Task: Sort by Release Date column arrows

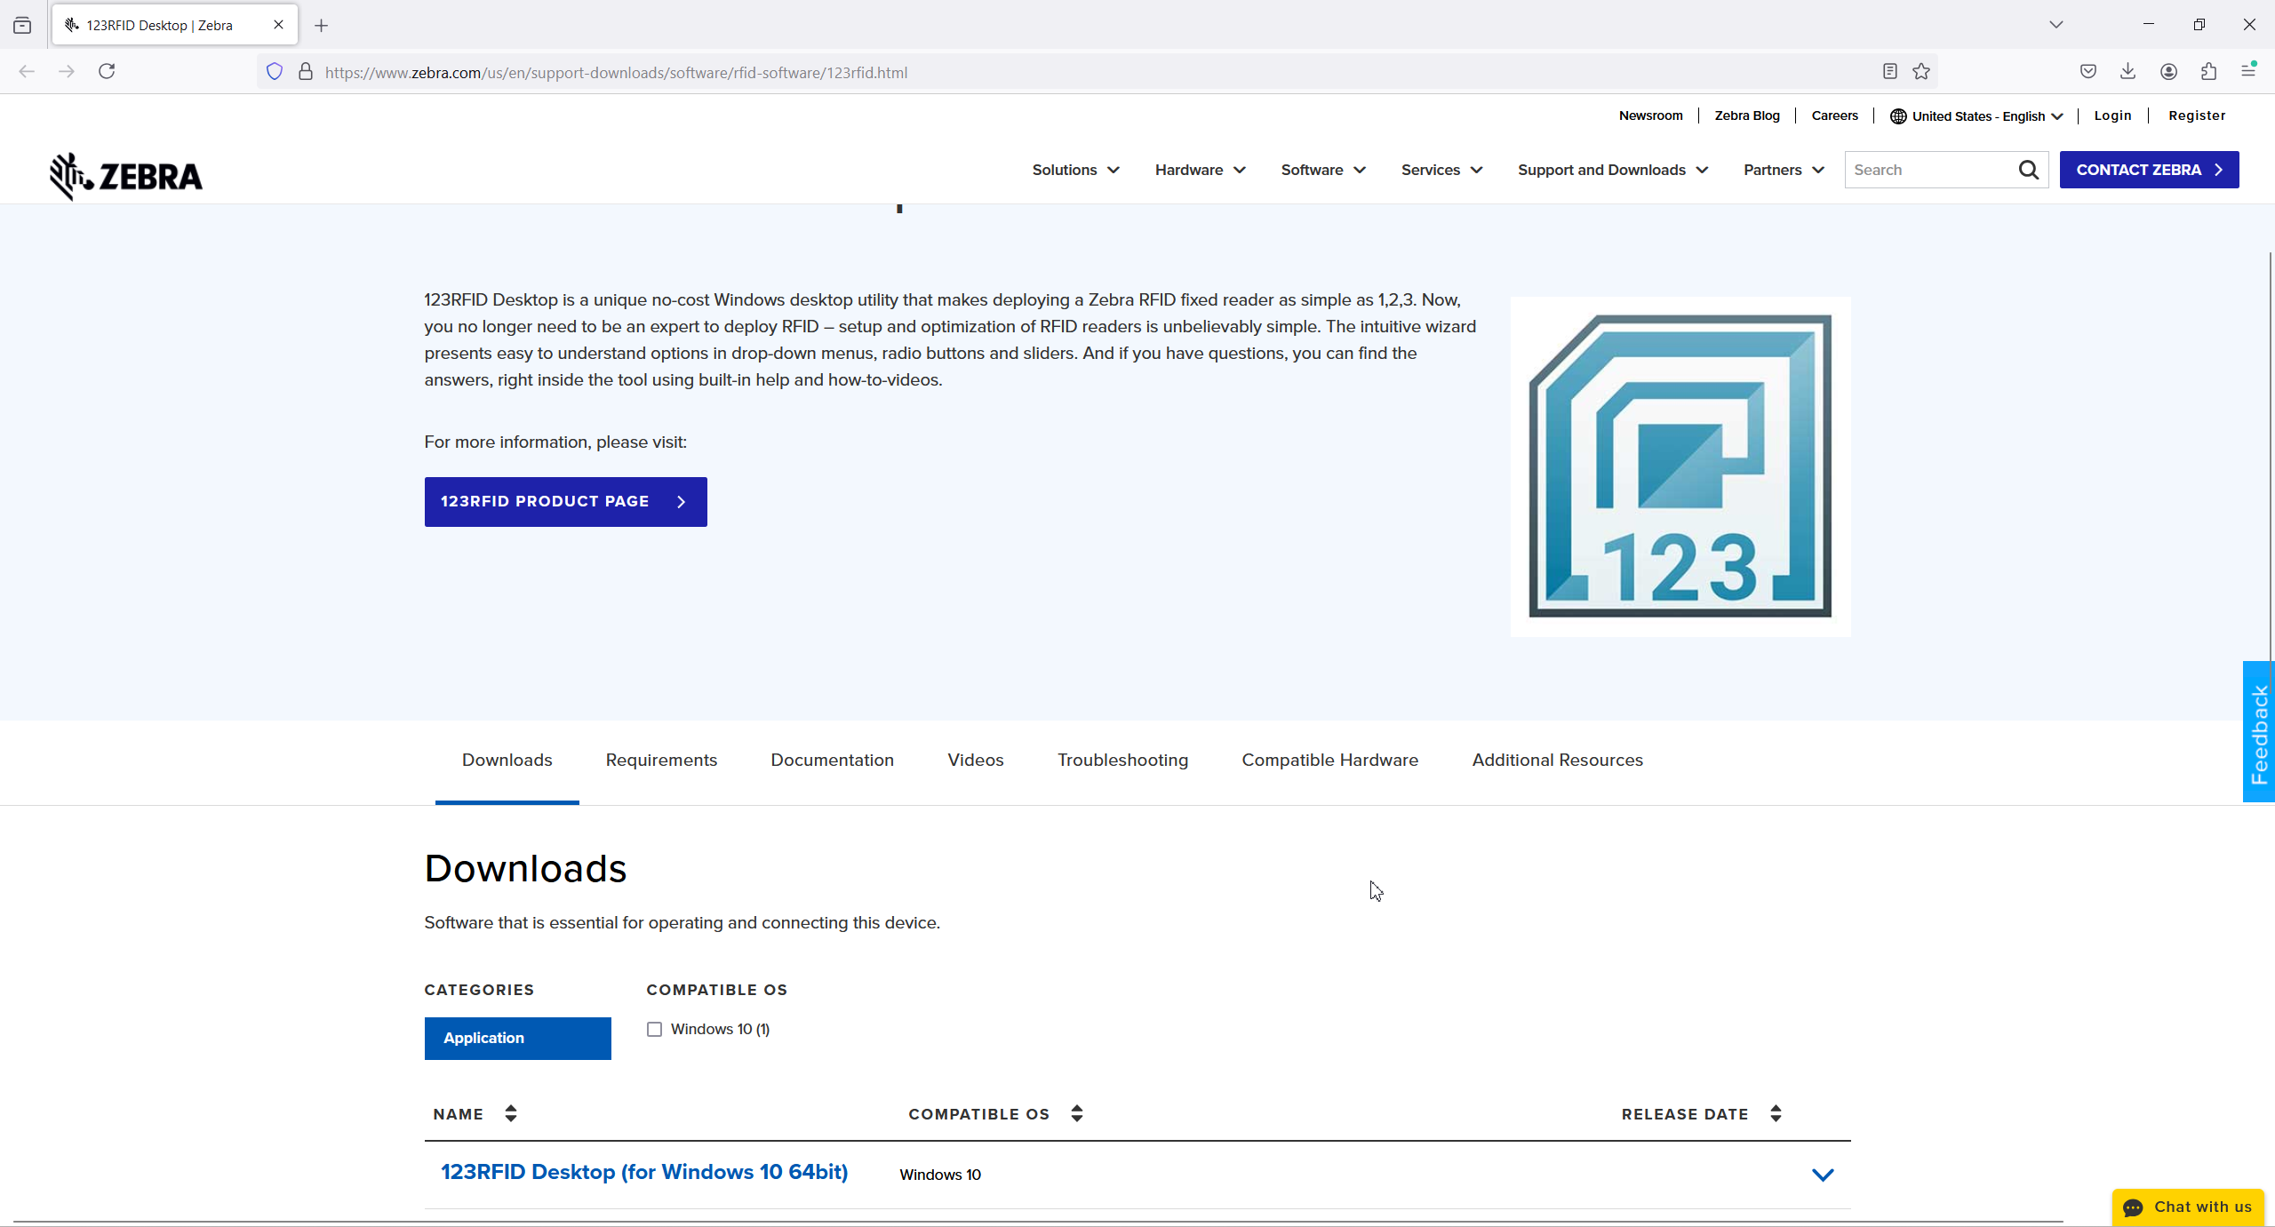Action: coord(1776,1113)
